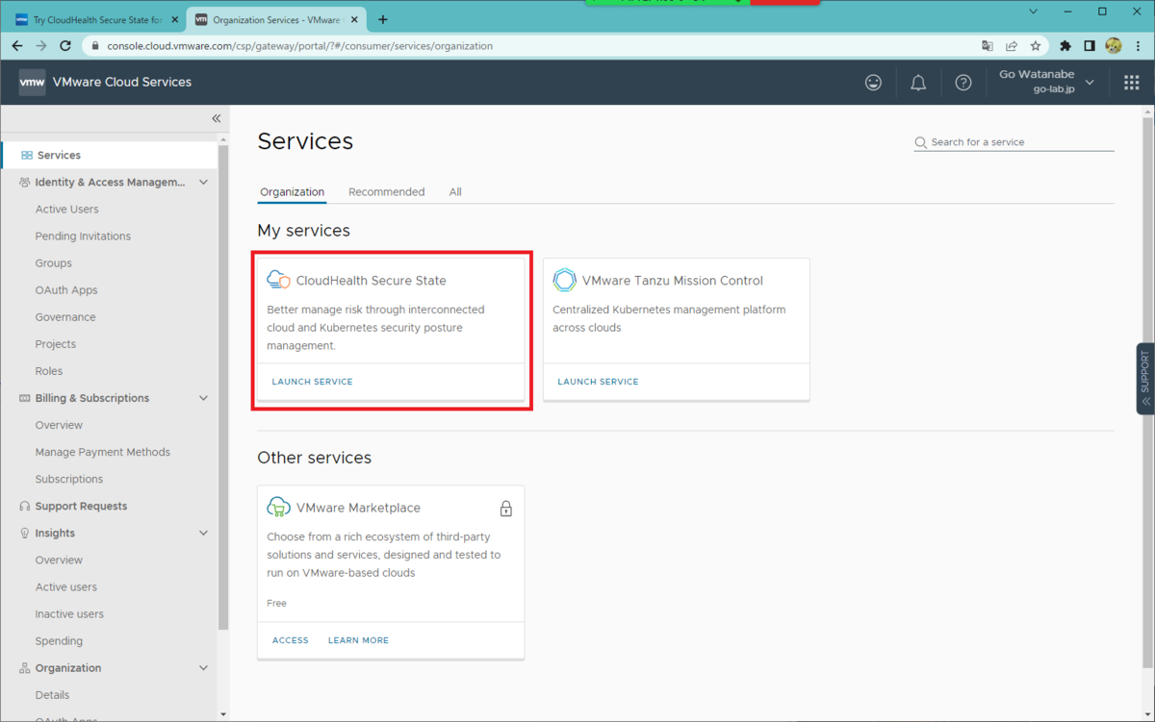Open Details under Organization
This screenshot has height=722, width=1155.
tap(52, 695)
